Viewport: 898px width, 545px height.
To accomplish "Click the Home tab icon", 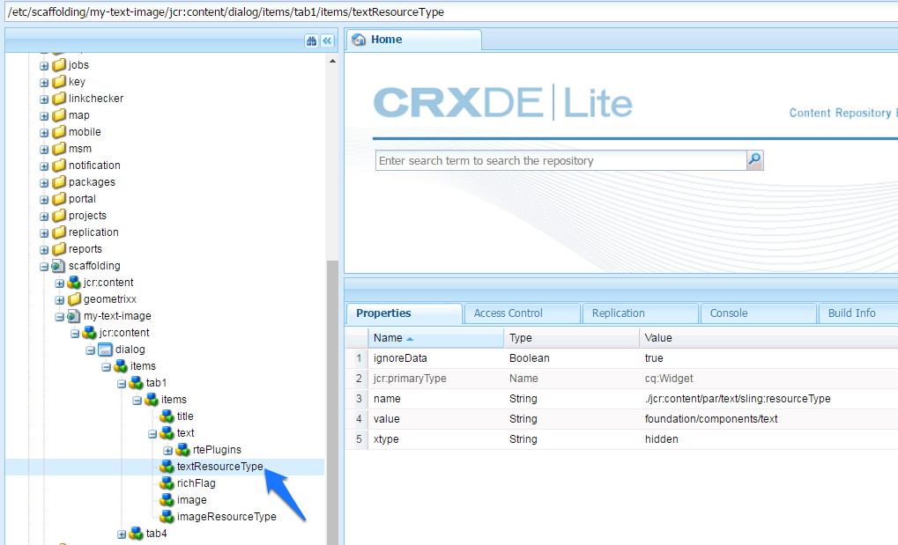I will (359, 40).
